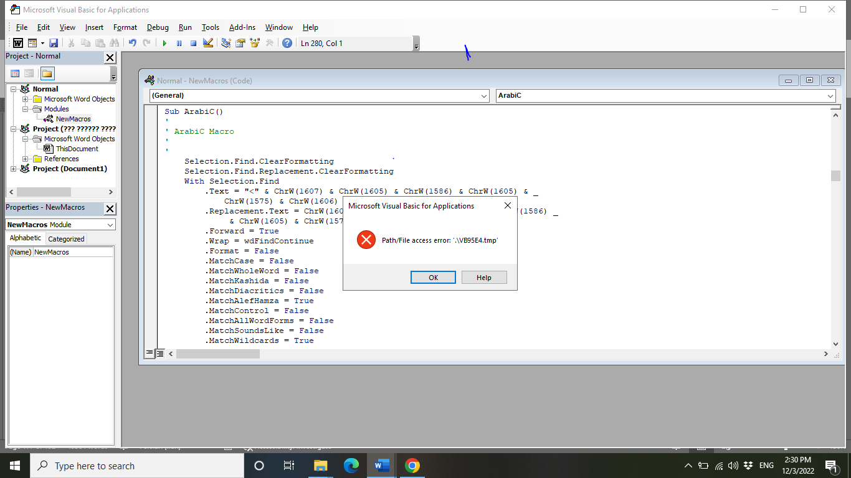Click the View Microsoft Word icon
This screenshot has width=851, height=478.
coord(18,43)
